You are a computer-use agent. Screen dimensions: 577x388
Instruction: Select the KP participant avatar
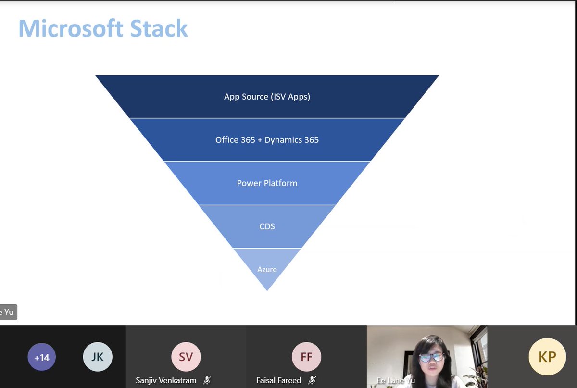tap(547, 357)
